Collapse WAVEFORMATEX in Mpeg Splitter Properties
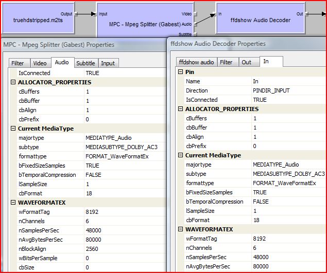The height and width of the screenshot is (273, 327). click(x=13, y=202)
